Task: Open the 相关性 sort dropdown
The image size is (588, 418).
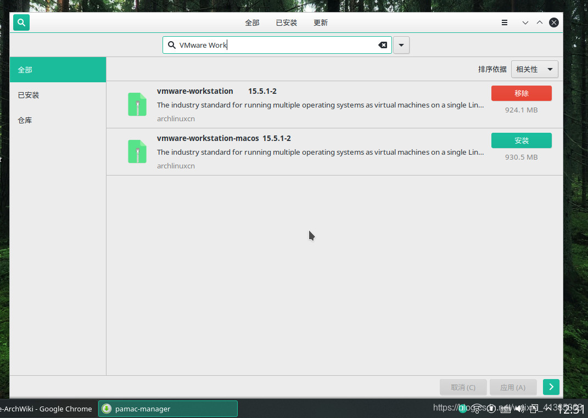Action: pyautogui.click(x=534, y=69)
